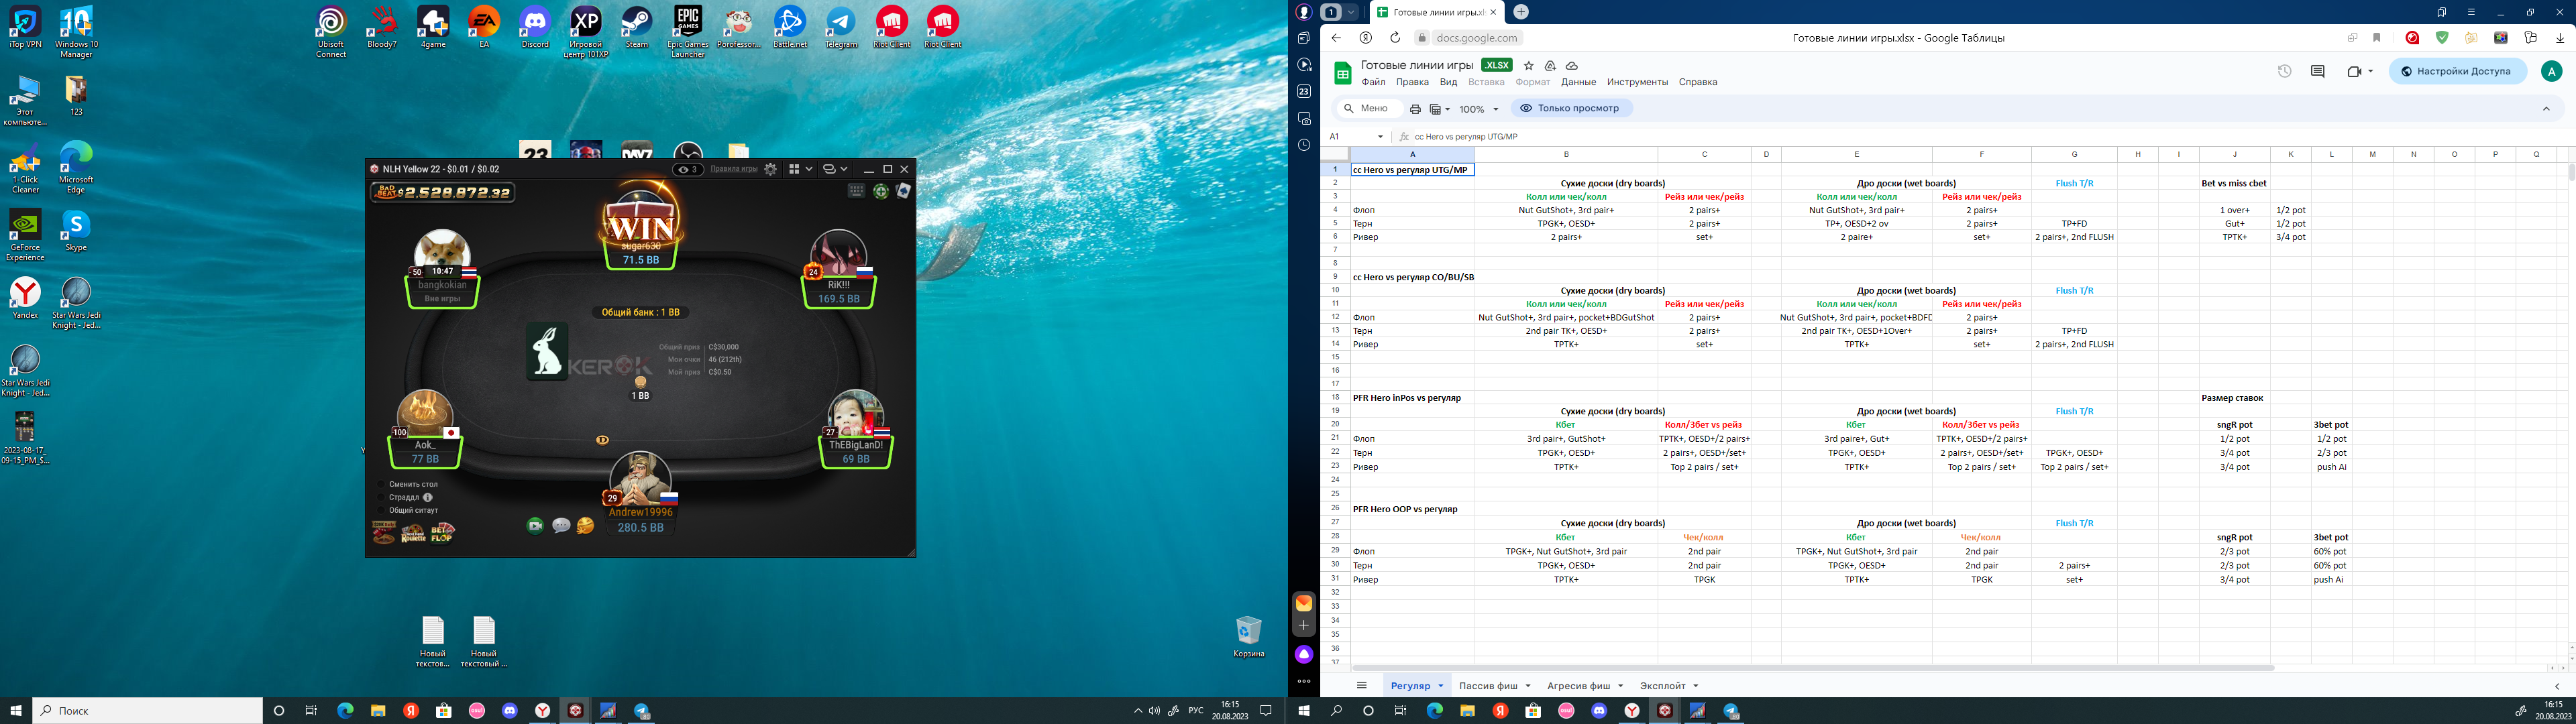Reload the page with browser refresh icon

pos(1395,38)
